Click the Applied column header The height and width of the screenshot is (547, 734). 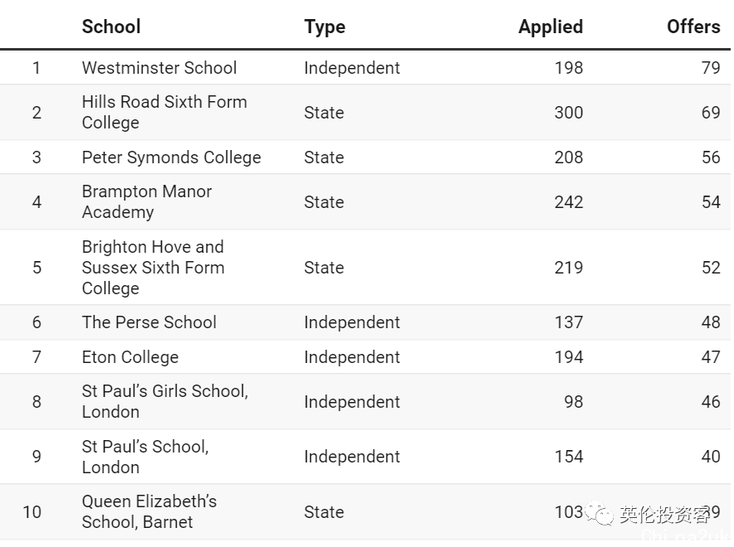coord(550,27)
